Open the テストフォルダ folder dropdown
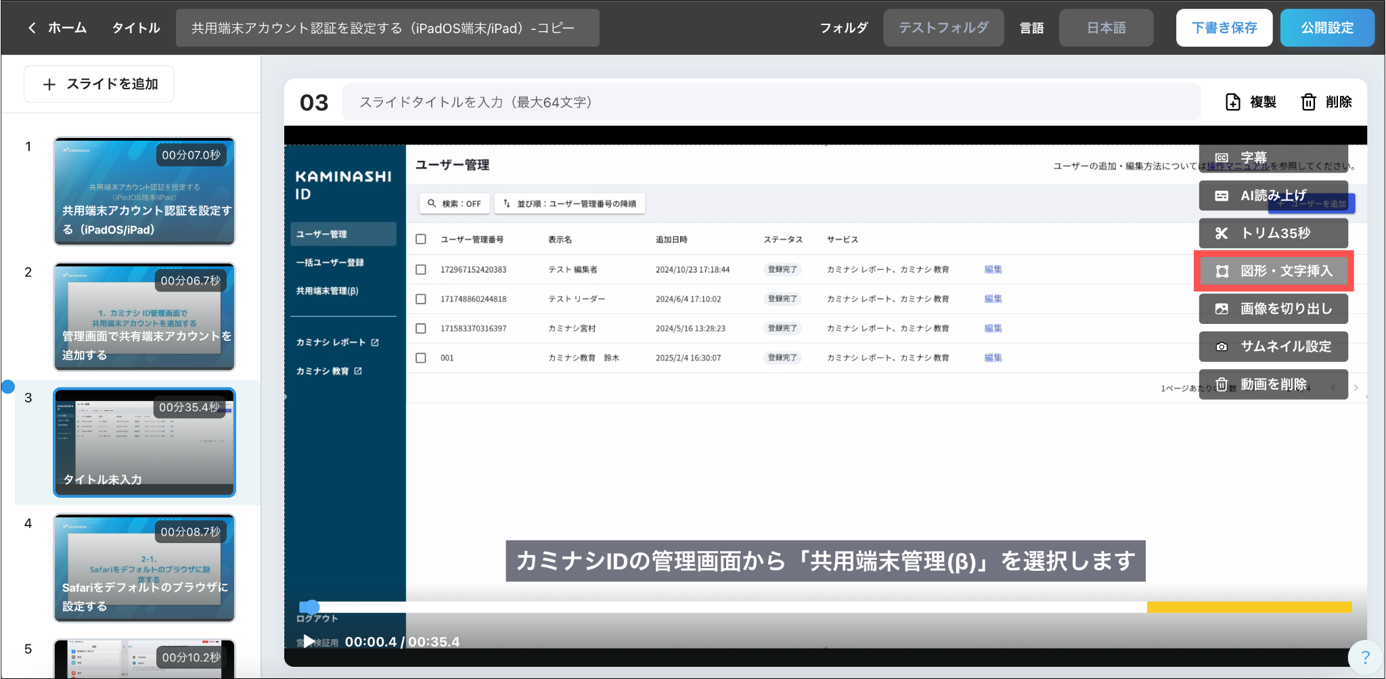This screenshot has width=1386, height=679. [943, 28]
